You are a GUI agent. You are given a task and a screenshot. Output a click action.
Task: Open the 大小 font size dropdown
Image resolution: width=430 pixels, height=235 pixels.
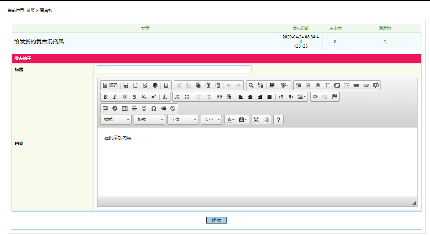click(x=212, y=119)
